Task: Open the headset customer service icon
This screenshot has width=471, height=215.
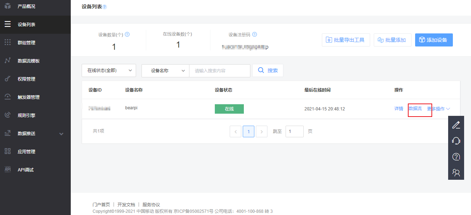Action: click(456, 141)
